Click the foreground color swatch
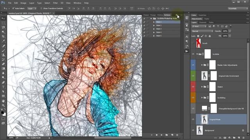The height and width of the screenshot is (140, 250). click(2, 112)
